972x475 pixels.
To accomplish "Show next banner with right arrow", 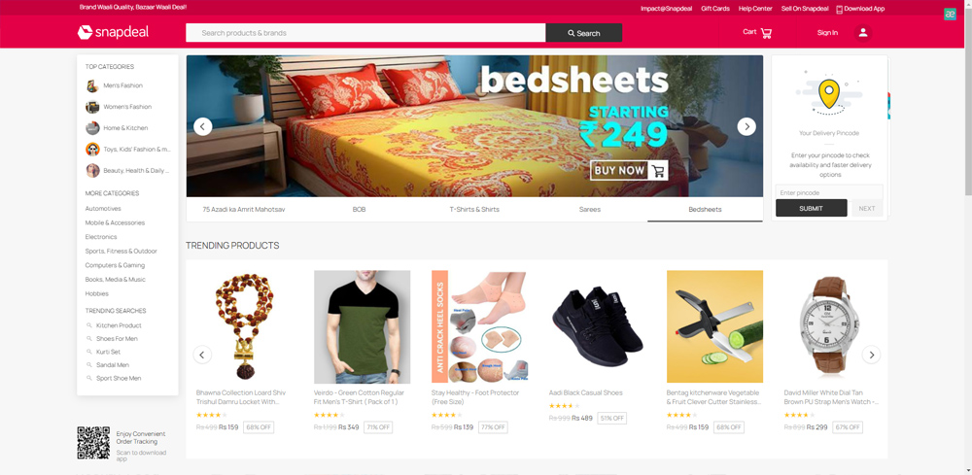I will click(x=746, y=126).
